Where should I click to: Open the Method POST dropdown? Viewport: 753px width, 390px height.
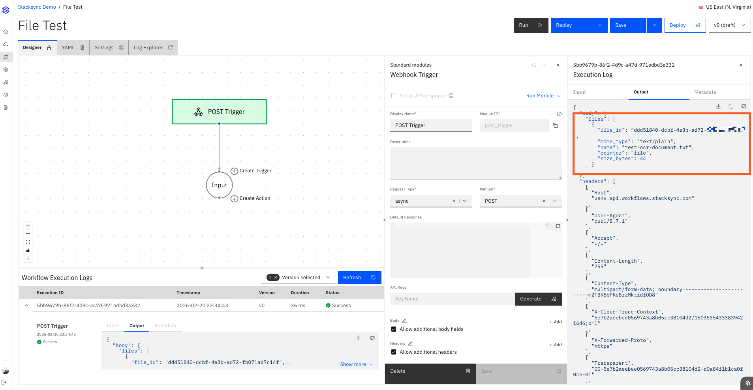coord(554,201)
